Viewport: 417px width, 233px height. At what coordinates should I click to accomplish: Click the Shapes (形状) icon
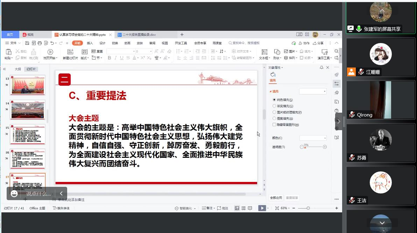click(277, 52)
